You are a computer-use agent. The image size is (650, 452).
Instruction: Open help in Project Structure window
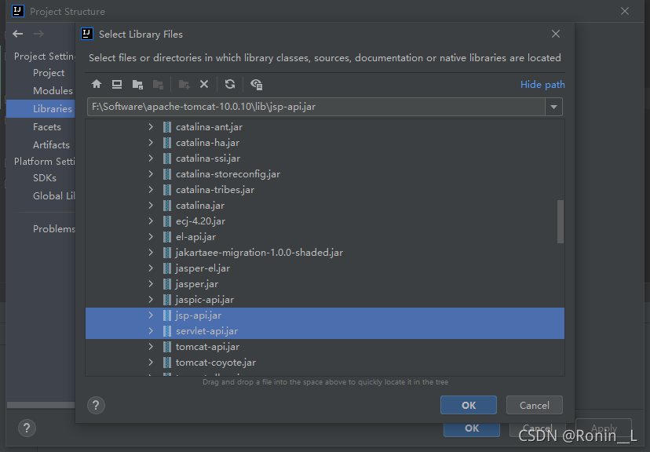pyautogui.click(x=27, y=428)
